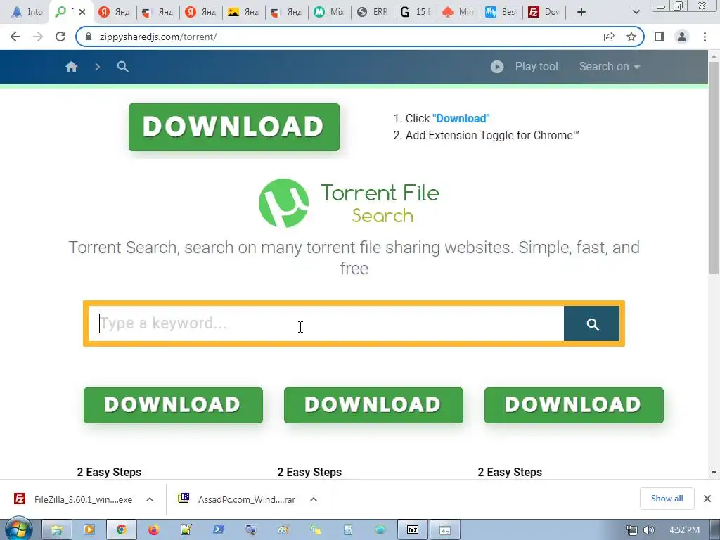
Task: Click the middle DOWNLOAD button below search
Action: tap(373, 405)
